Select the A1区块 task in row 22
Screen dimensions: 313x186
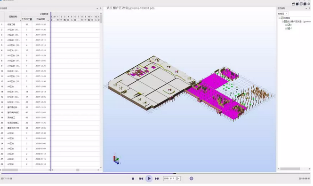(13, 133)
